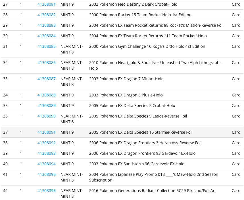Image resolution: width=244 pixels, height=200 pixels.
Task: Select the Starmie-Reverse Foil description
Action: point(141,132)
